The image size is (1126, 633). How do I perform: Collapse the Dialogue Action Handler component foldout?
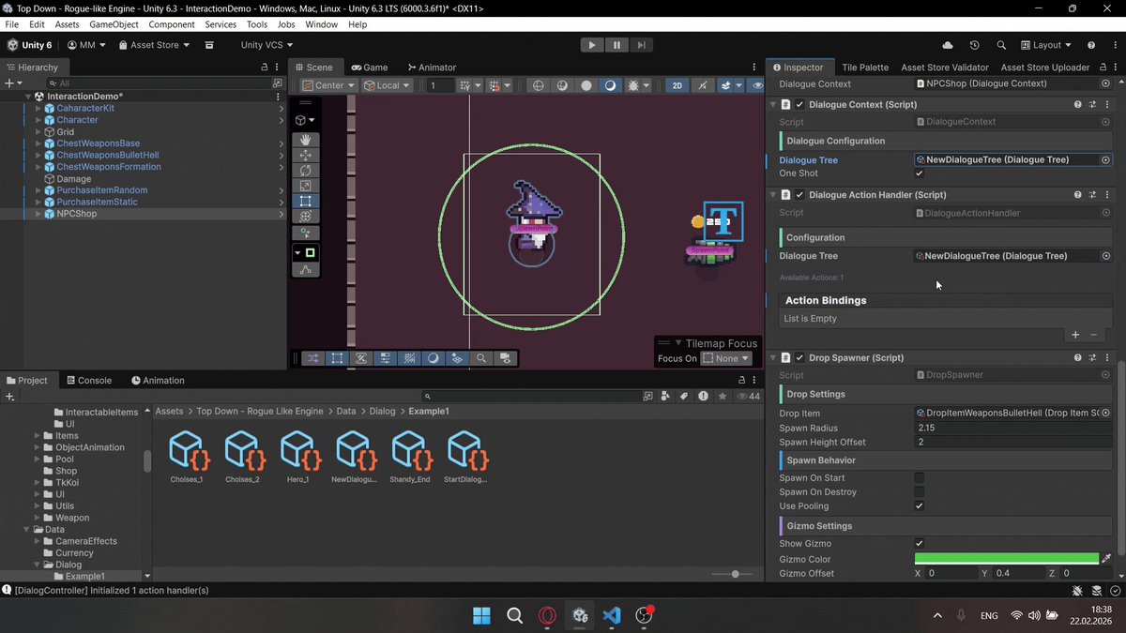(773, 195)
